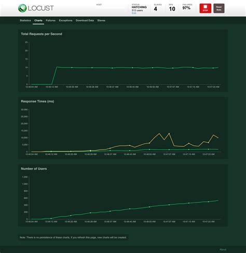Open the About link in the footer

[x=223, y=249]
